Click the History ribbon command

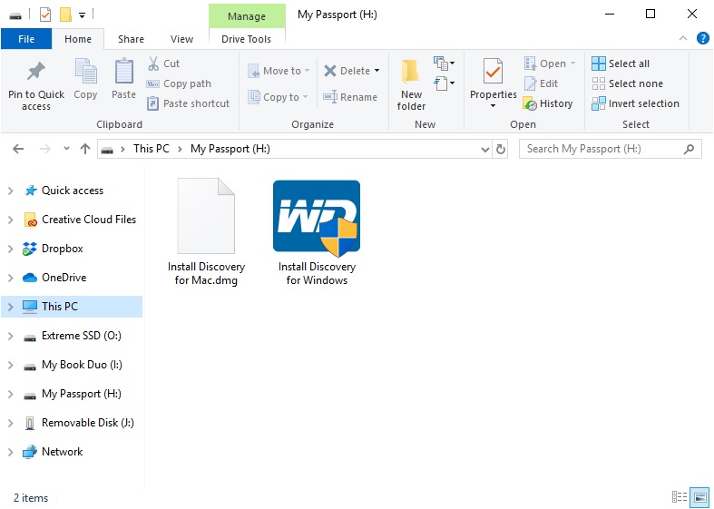(548, 103)
